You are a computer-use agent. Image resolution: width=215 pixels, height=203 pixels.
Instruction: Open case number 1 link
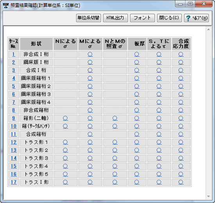14,55
